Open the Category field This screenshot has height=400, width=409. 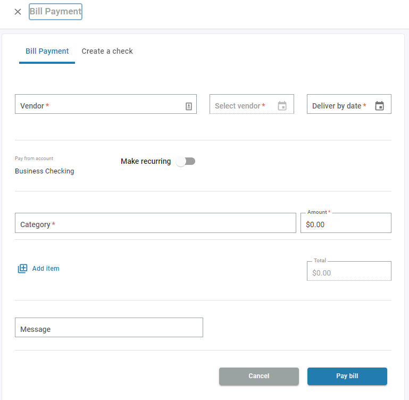point(155,223)
